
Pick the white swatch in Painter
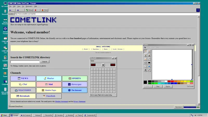166,81
